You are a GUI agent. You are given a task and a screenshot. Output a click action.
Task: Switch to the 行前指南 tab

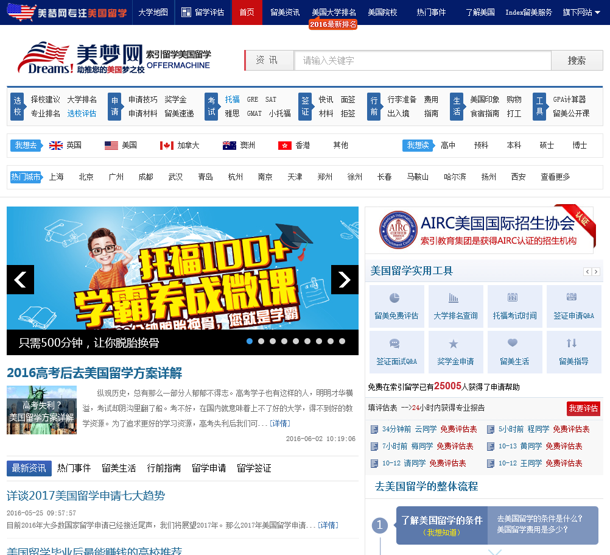164,468
